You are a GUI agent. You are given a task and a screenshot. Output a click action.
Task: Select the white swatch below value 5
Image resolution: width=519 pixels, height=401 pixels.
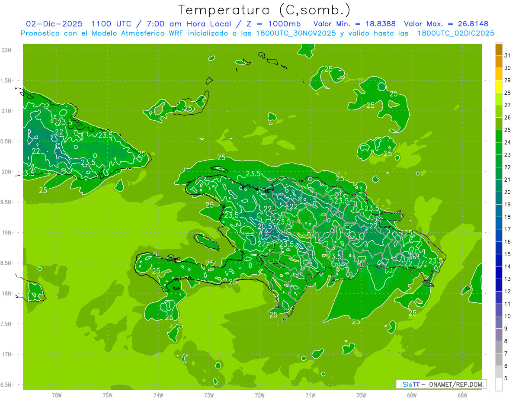[499, 385]
